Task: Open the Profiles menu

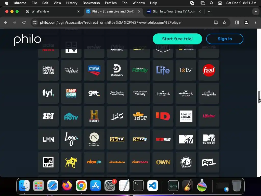Action: tap(111, 3)
